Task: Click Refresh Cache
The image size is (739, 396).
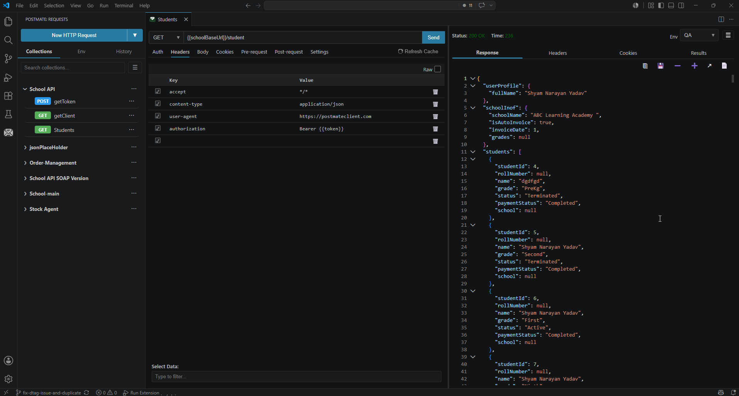Action: click(418, 51)
